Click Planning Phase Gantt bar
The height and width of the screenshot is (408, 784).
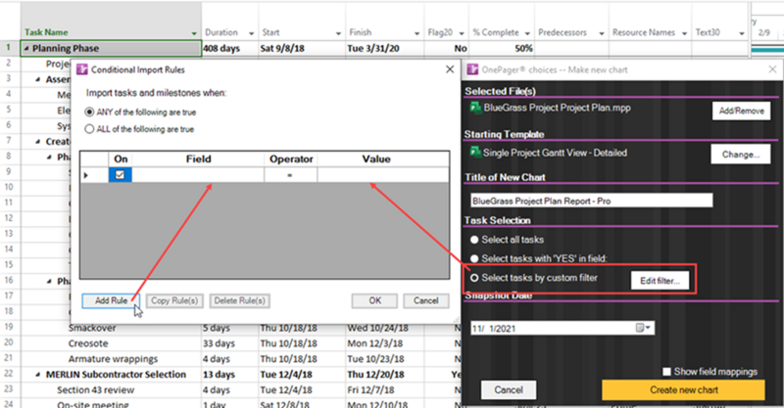point(767,50)
